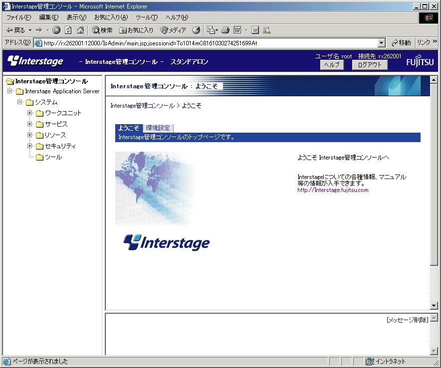Open the お気に入り(A) menu
This screenshot has width=441, height=368.
111,17
